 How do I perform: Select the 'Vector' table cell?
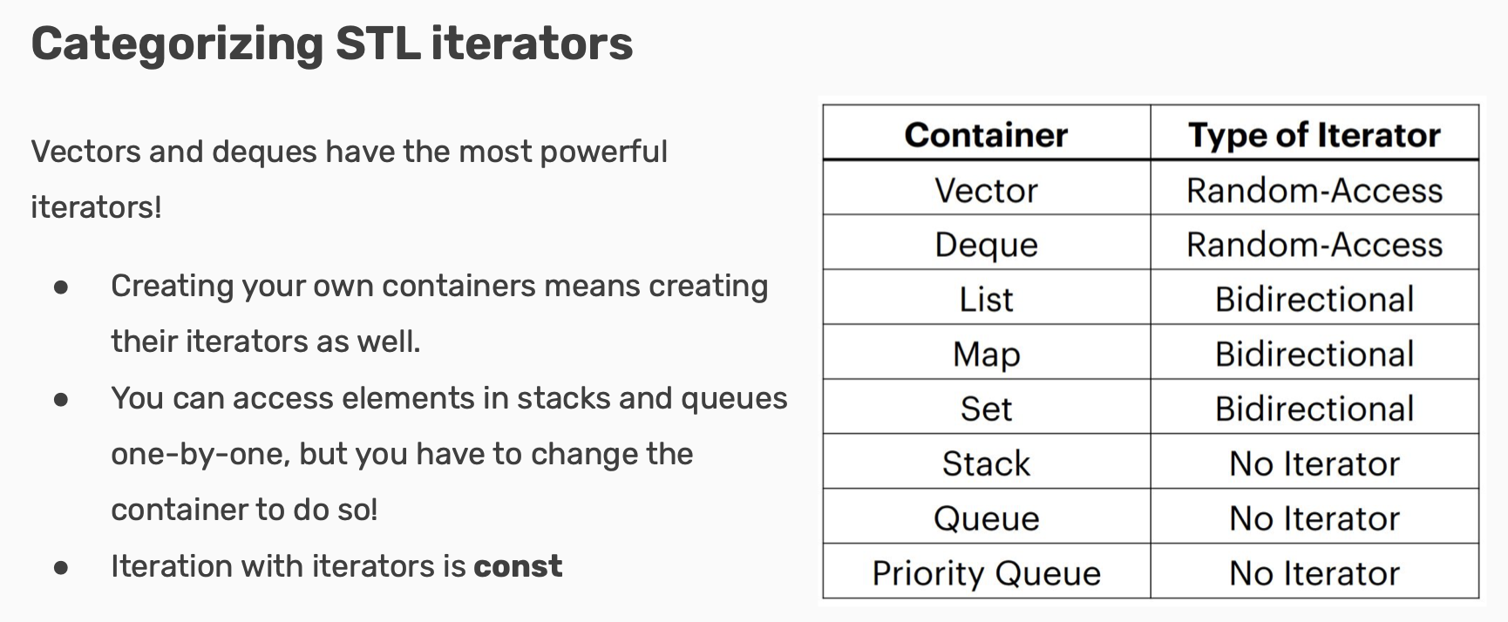[x=986, y=190]
